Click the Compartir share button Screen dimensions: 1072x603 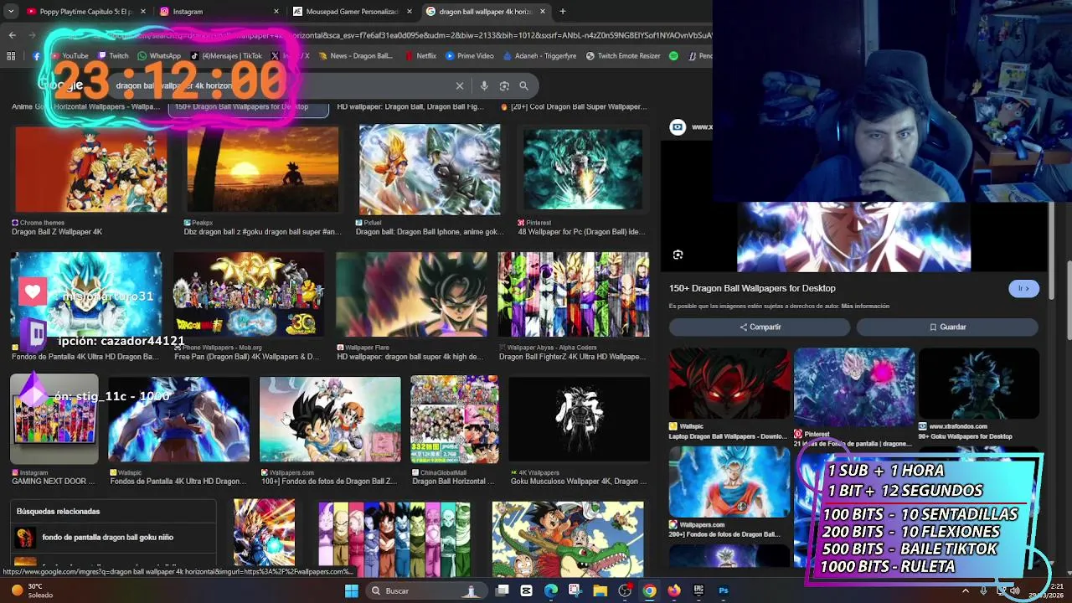(760, 327)
